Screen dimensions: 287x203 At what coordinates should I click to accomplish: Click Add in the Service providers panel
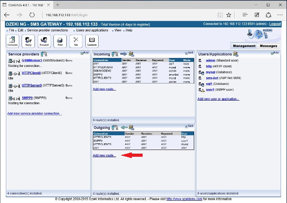point(85,53)
